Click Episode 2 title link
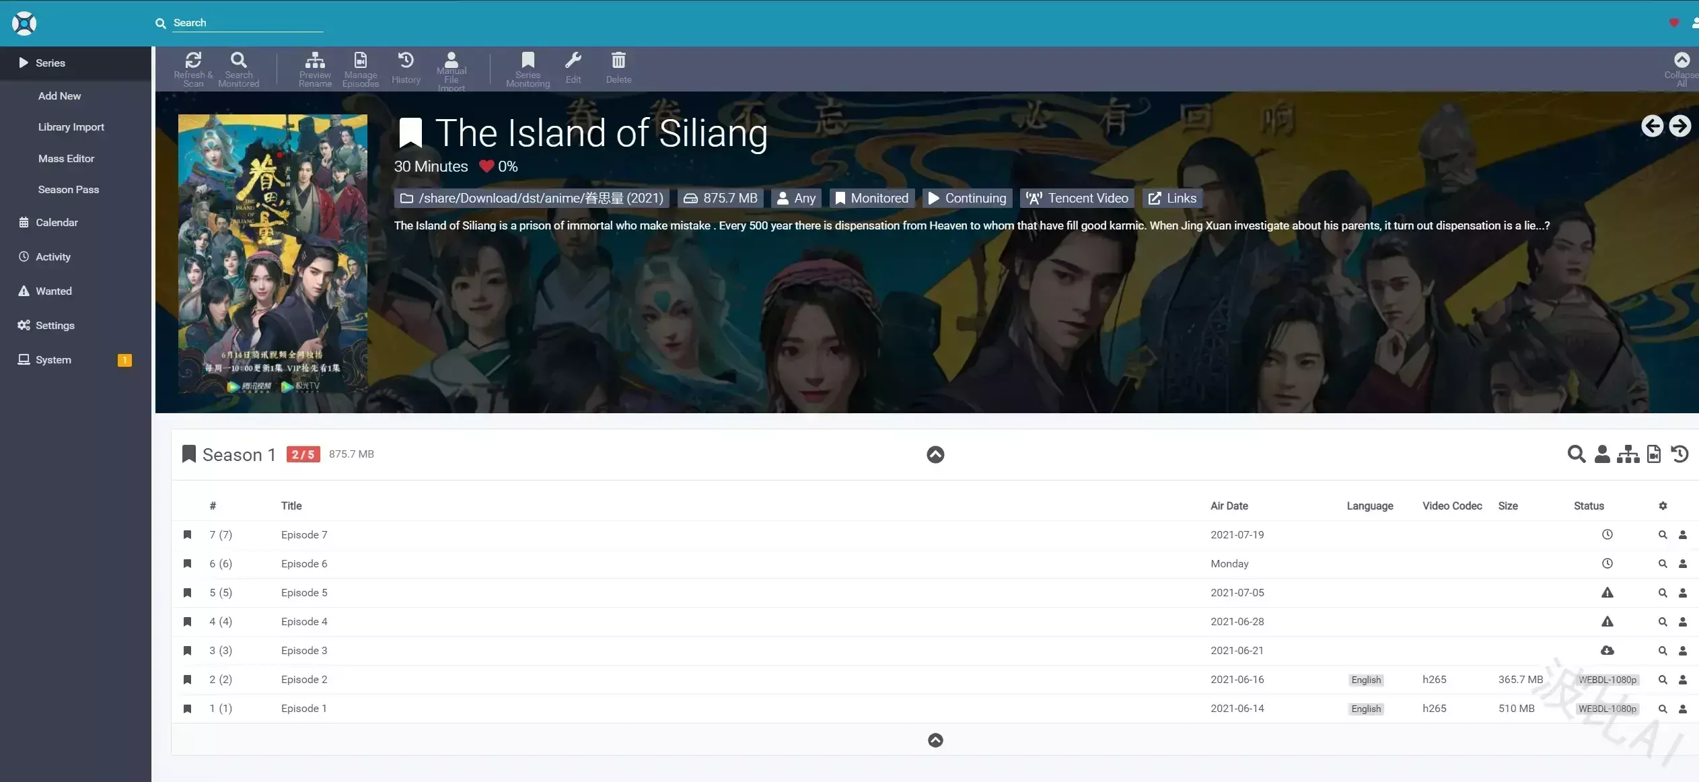 [x=304, y=680]
